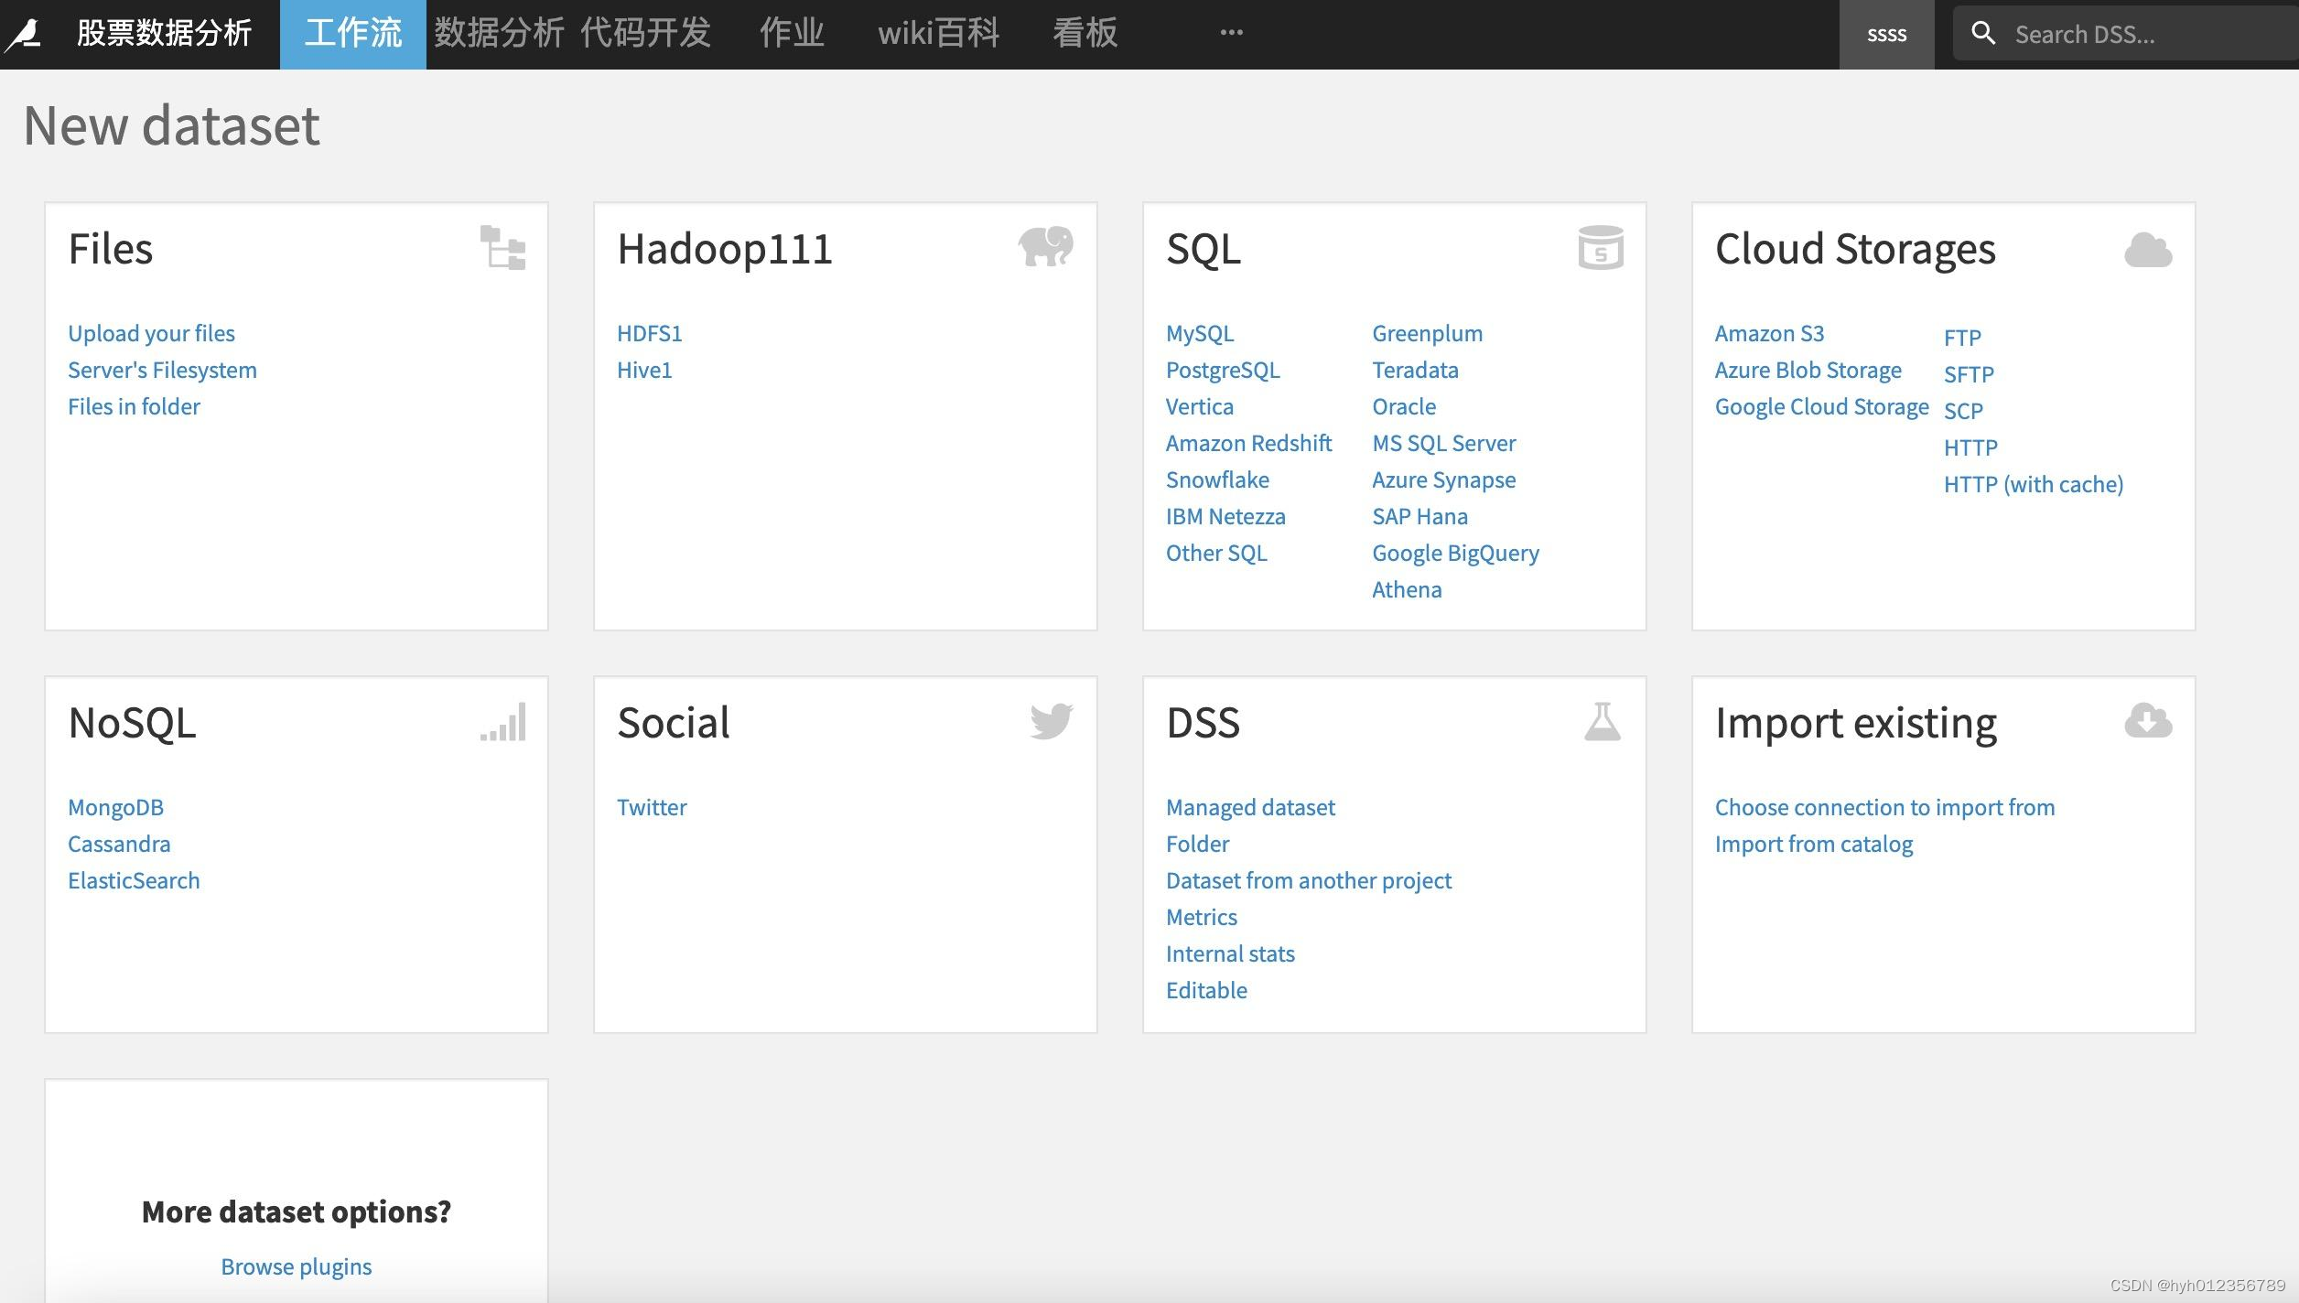
Task: Click the NoSQL signal bars icon
Action: [x=503, y=722]
